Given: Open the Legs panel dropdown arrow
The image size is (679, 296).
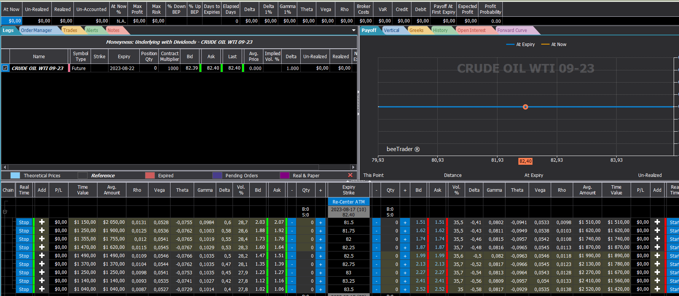Looking at the screenshot, I should (354, 30).
